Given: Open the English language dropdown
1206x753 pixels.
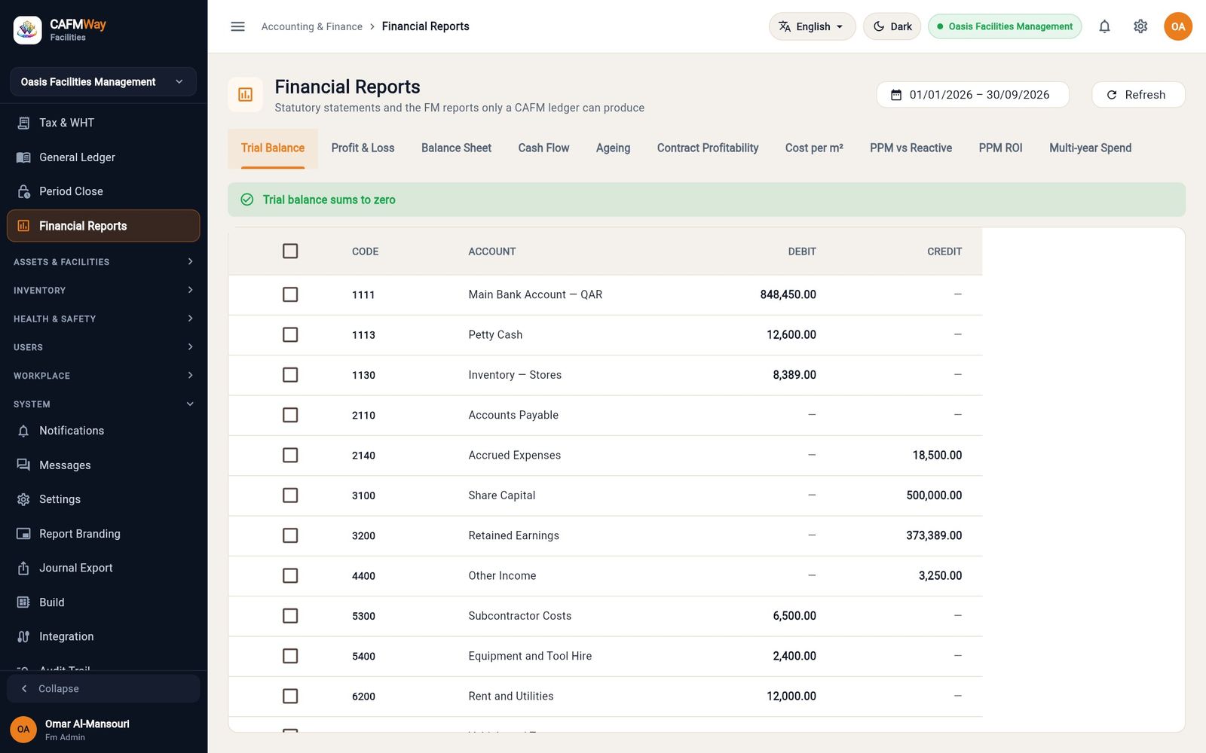Looking at the screenshot, I should 812,26.
